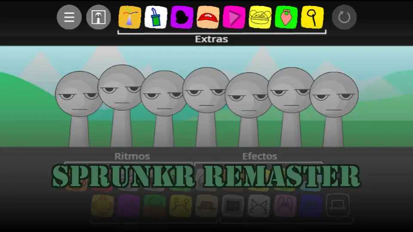Click the leftmost gray character

click(79, 109)
